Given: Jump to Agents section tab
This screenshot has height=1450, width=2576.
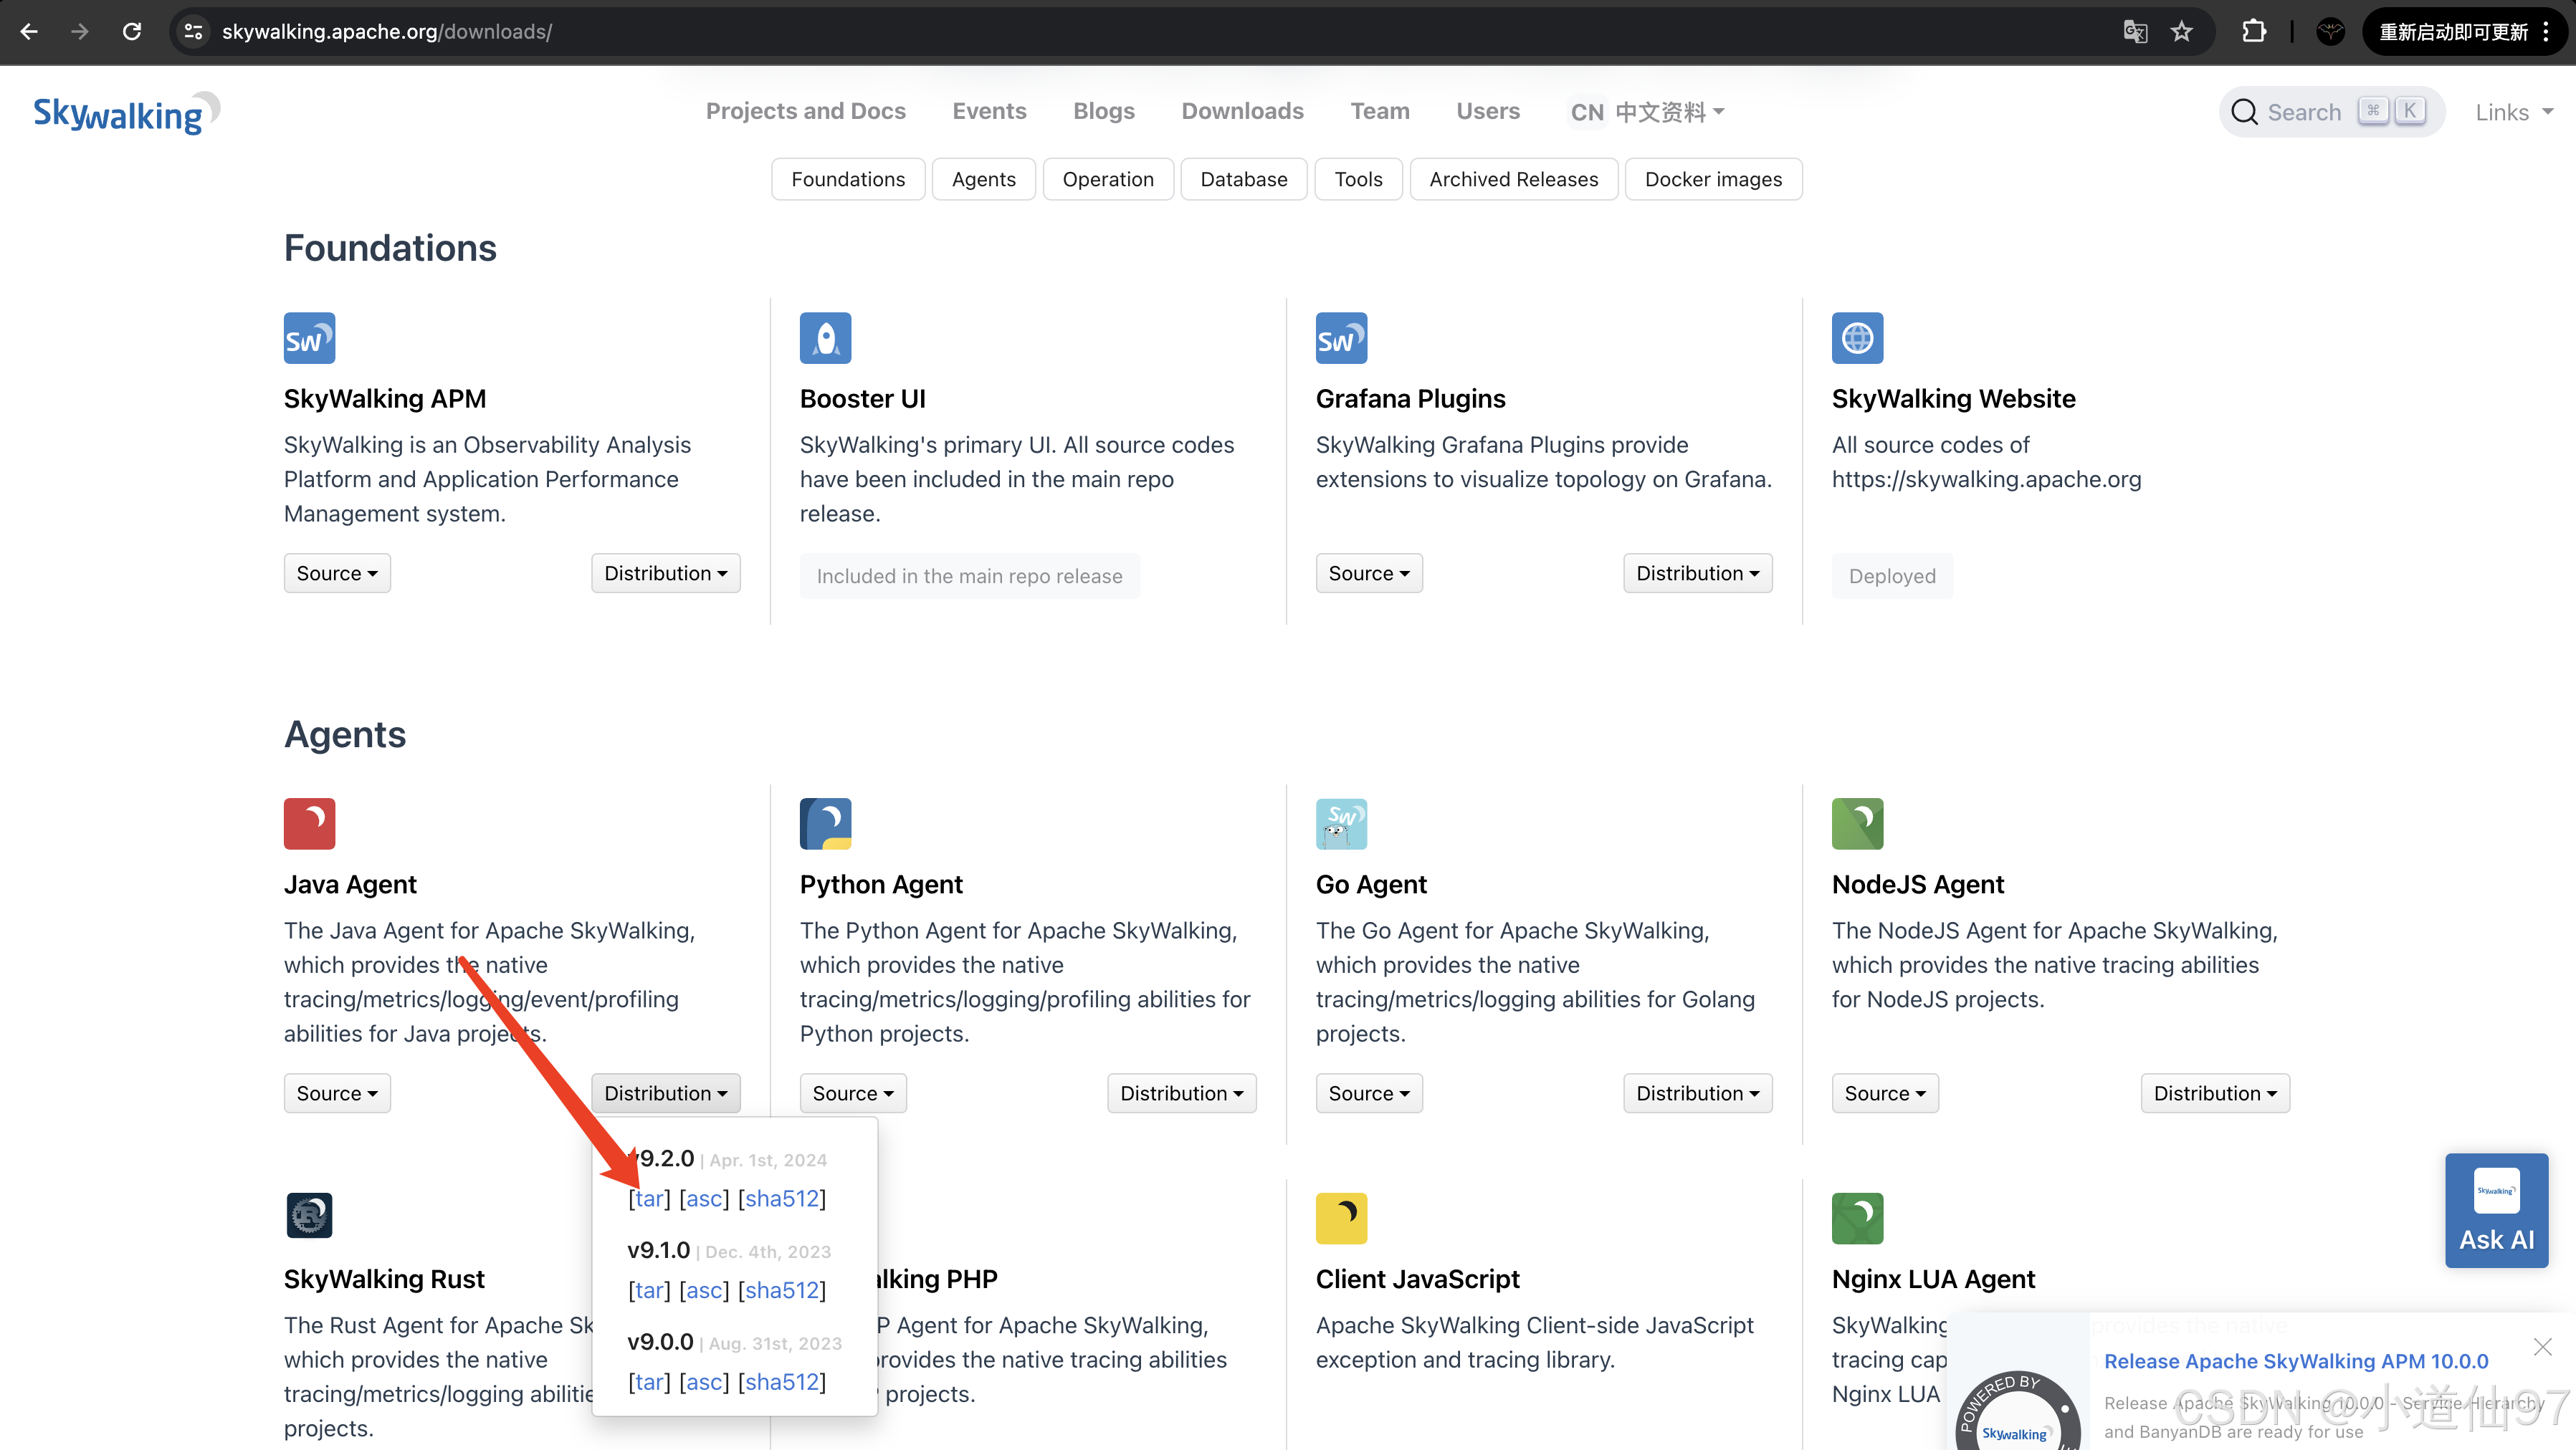Looking at the screenshot, I should pos(983,179).
